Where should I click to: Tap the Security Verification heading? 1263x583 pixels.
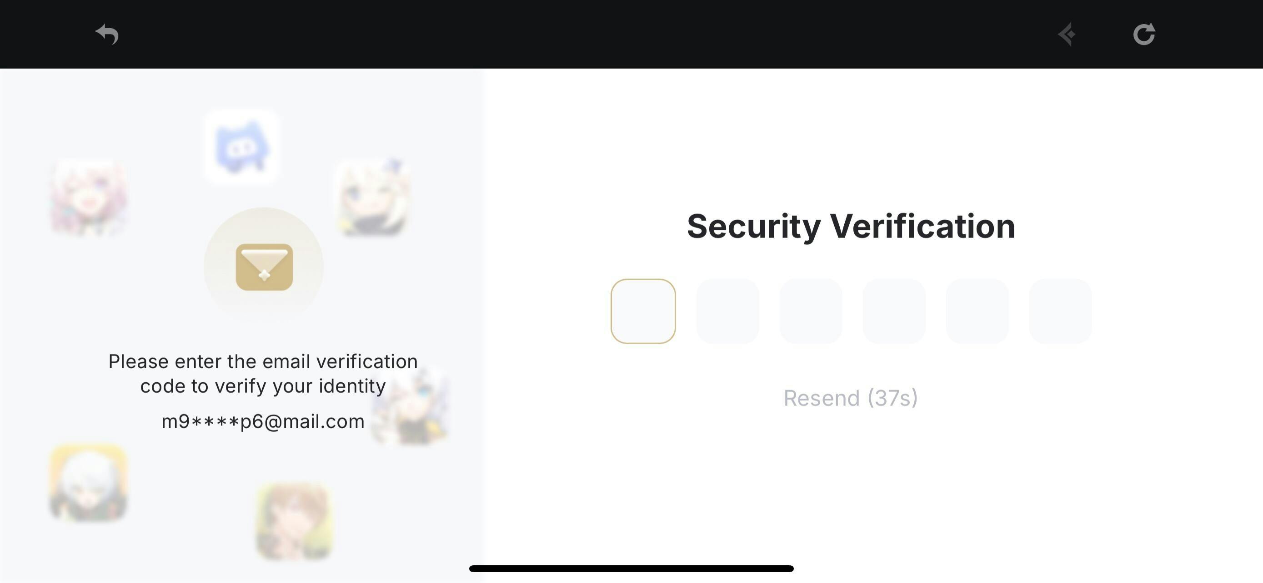[x=851, y=227]
